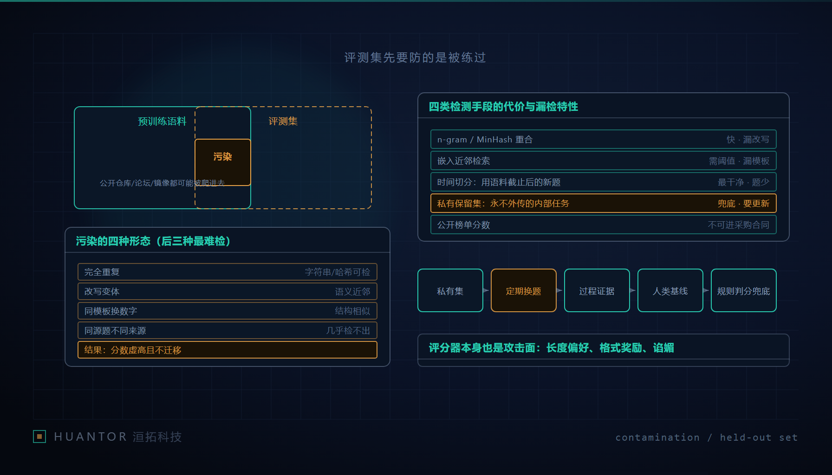Click the HUANTOR logo square icon

click(39, 436)
